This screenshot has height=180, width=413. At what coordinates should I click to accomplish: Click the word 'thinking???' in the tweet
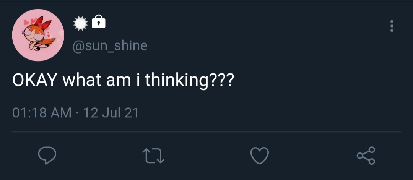point(189,81)
